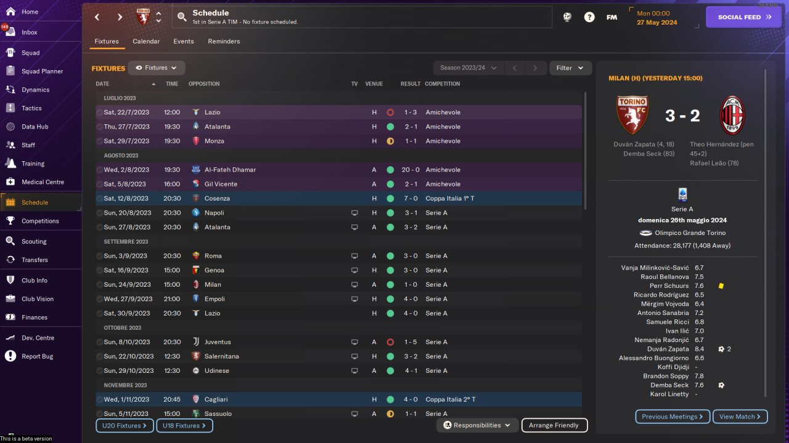Open the Training cone icon

pos(10,164)
